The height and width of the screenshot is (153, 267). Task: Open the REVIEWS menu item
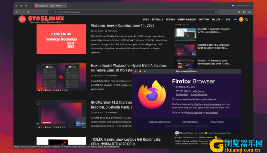170,20
